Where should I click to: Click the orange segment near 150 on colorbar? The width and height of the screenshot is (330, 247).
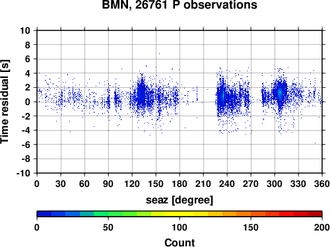(x=251, y=214)
